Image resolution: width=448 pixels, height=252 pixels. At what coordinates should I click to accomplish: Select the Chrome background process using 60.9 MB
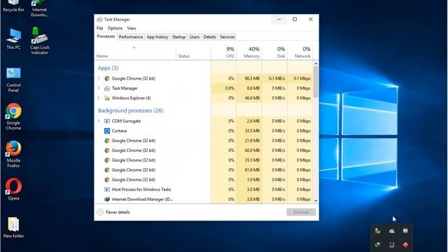pyautogui.click(x=204, y=150)
